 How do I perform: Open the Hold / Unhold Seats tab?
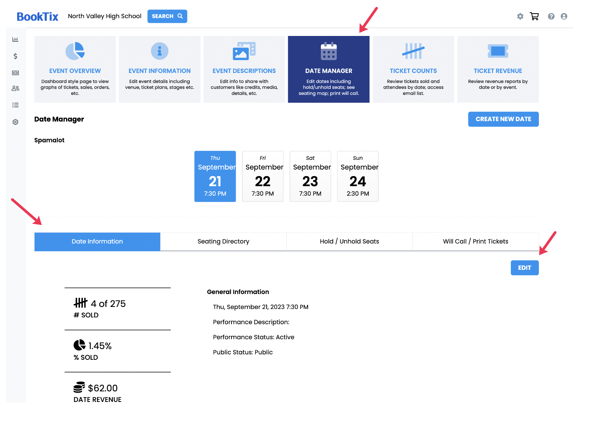coord(350,241)
